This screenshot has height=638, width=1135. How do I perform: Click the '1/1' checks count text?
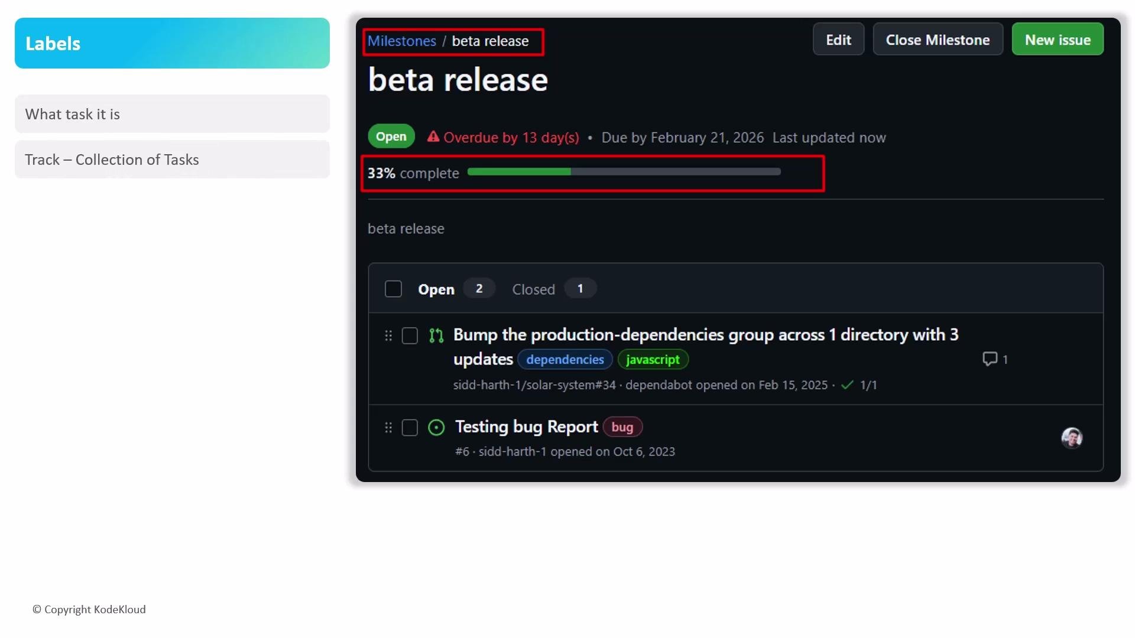pos(868,385)
